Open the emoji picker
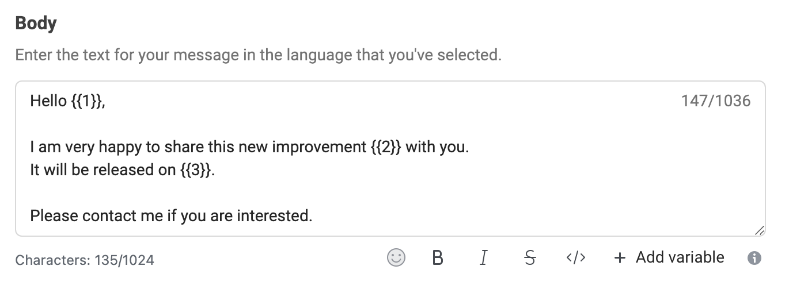789x285 pixels. [x=396, y=257]
